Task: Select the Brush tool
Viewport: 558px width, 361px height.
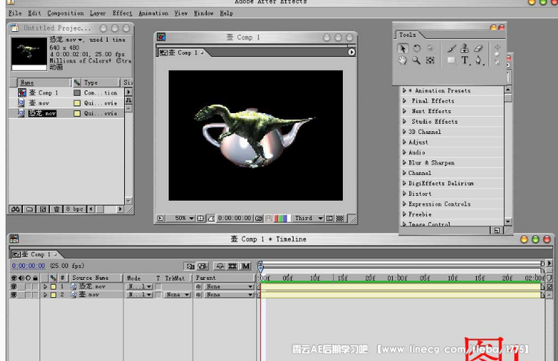Action: (x=452, y=48)
